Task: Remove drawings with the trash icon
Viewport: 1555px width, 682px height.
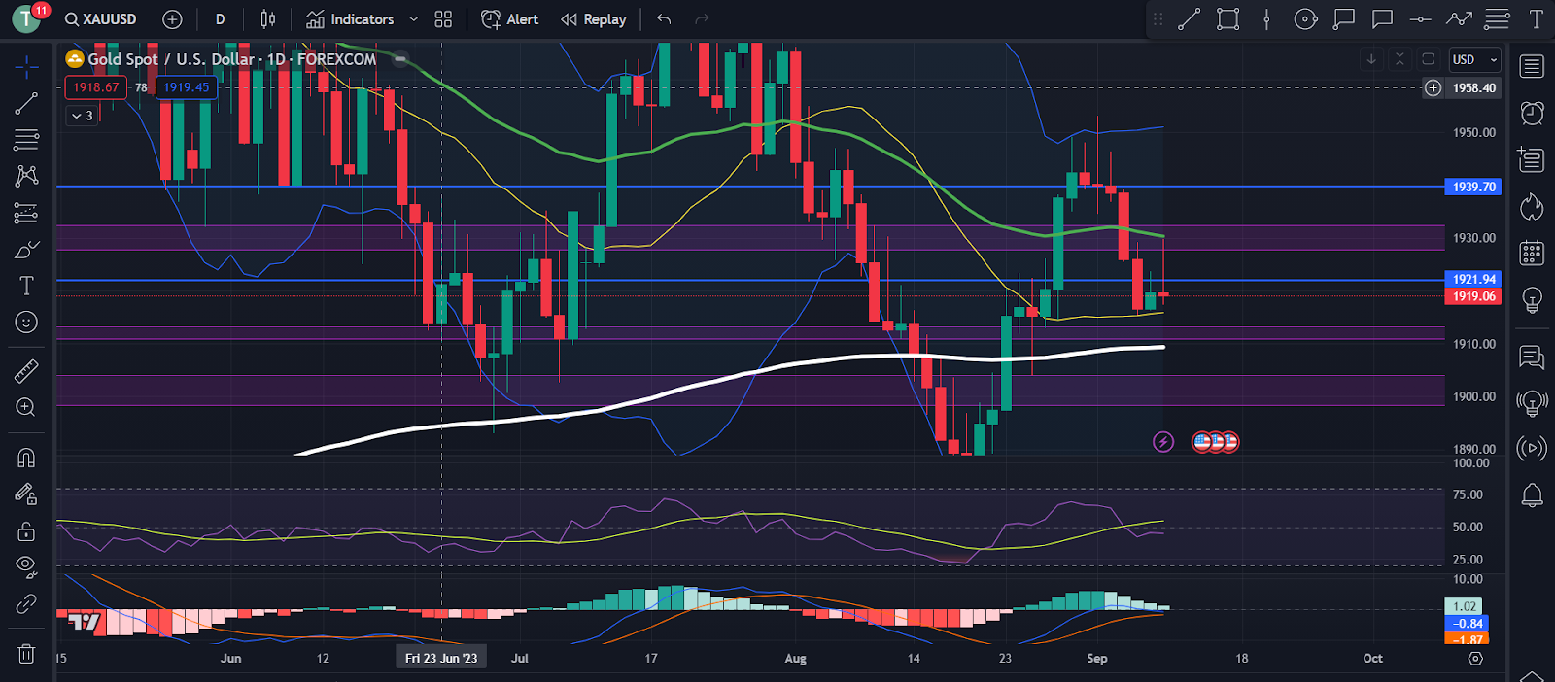Action: click(x=26, y=654)
